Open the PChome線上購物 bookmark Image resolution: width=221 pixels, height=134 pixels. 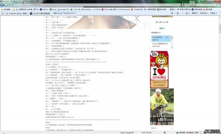pos(109,9)
